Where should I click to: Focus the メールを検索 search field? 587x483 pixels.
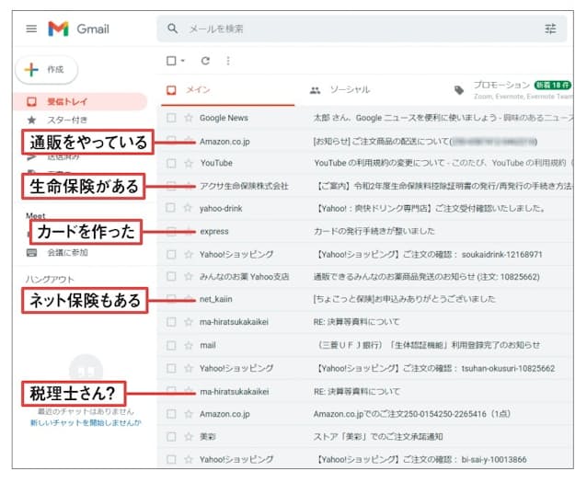tap(362, 29)
